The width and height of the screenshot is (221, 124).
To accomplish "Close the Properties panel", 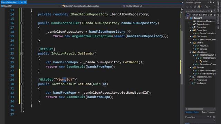I will click(214, 117).
